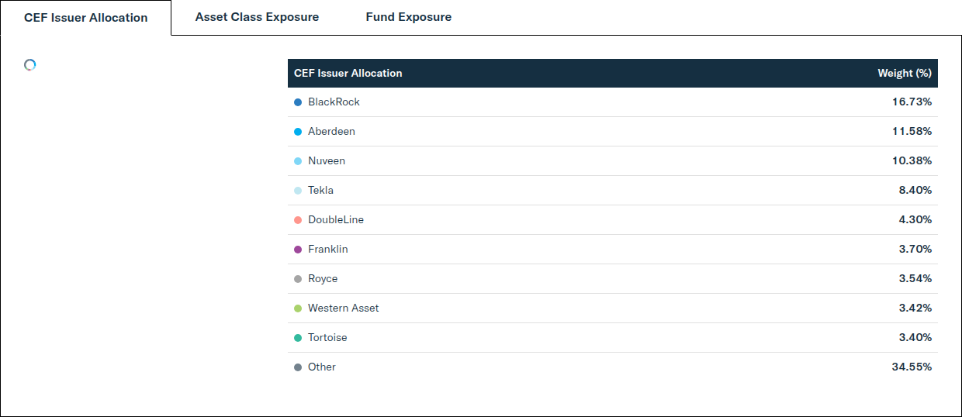Click the 3.70% weight value
This screenshot has width=962, height=417.
coord(915,249)
